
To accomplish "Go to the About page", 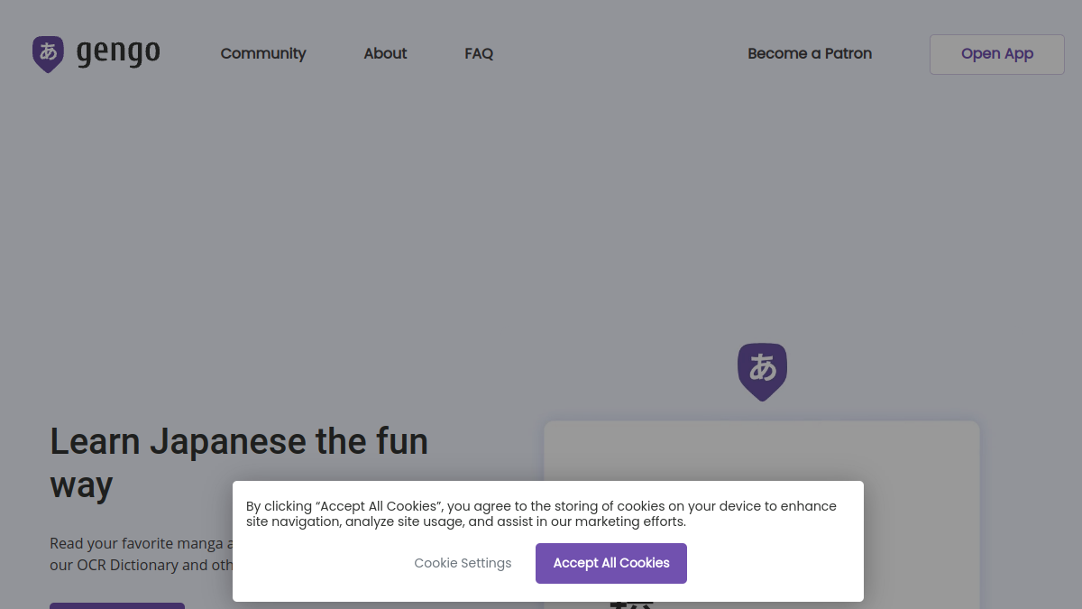I will click(385, 53).
